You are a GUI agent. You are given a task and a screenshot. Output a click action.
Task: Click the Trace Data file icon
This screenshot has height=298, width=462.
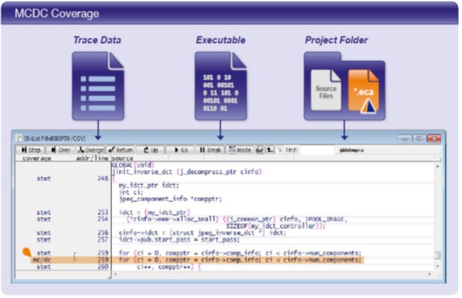(98, 86)
